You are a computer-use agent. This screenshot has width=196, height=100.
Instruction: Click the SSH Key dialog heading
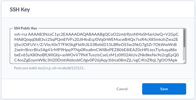click(20, 10)
